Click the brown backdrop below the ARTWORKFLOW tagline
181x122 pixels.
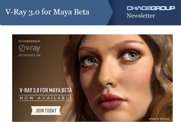pyautogui.click(x=35, y=71)
